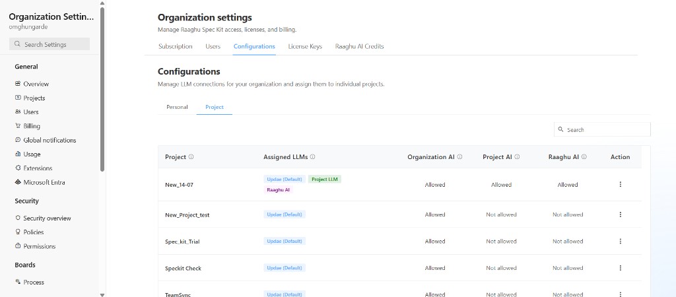
Task: Open the Raaghu AI Credits tab
Action: point(360,47)
